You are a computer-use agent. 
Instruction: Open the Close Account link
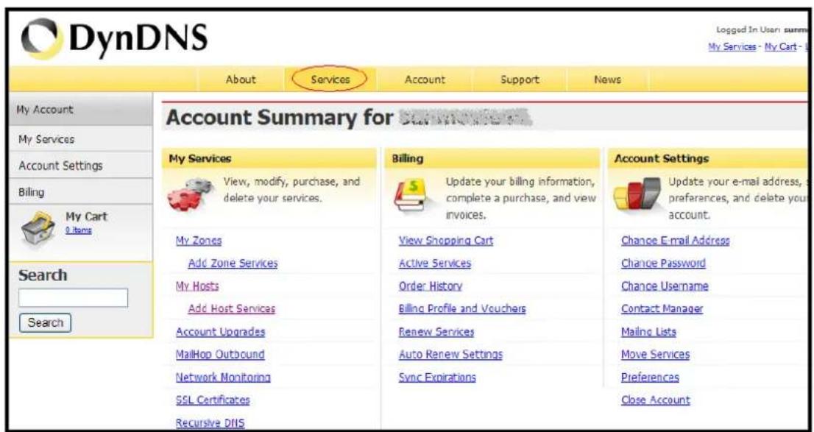[x=656, y=400]
